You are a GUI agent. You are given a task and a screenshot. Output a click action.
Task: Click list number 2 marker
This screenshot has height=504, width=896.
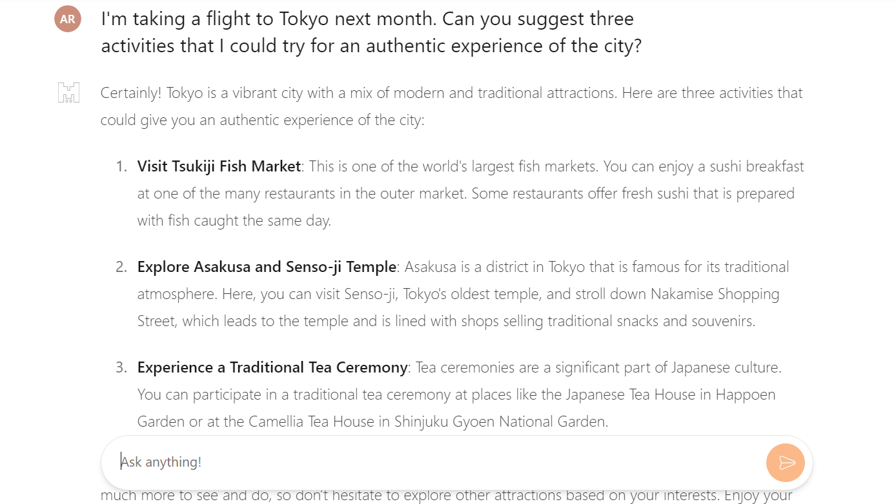click(x=121, y=267)
